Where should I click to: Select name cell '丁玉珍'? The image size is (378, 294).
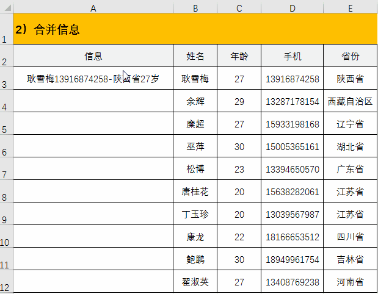pyautogui.click(x=195, y=213)
